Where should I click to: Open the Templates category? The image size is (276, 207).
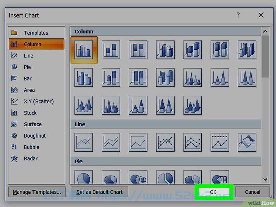point(37,33)
